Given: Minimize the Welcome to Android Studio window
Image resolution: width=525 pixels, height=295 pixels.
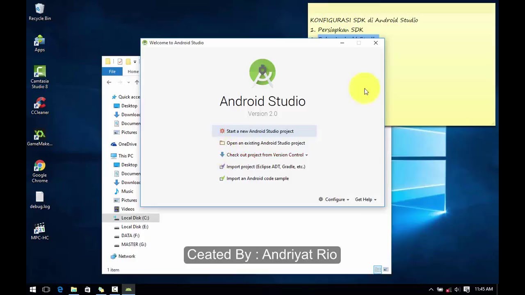Looking at the screenshot, I should [342, 43].
